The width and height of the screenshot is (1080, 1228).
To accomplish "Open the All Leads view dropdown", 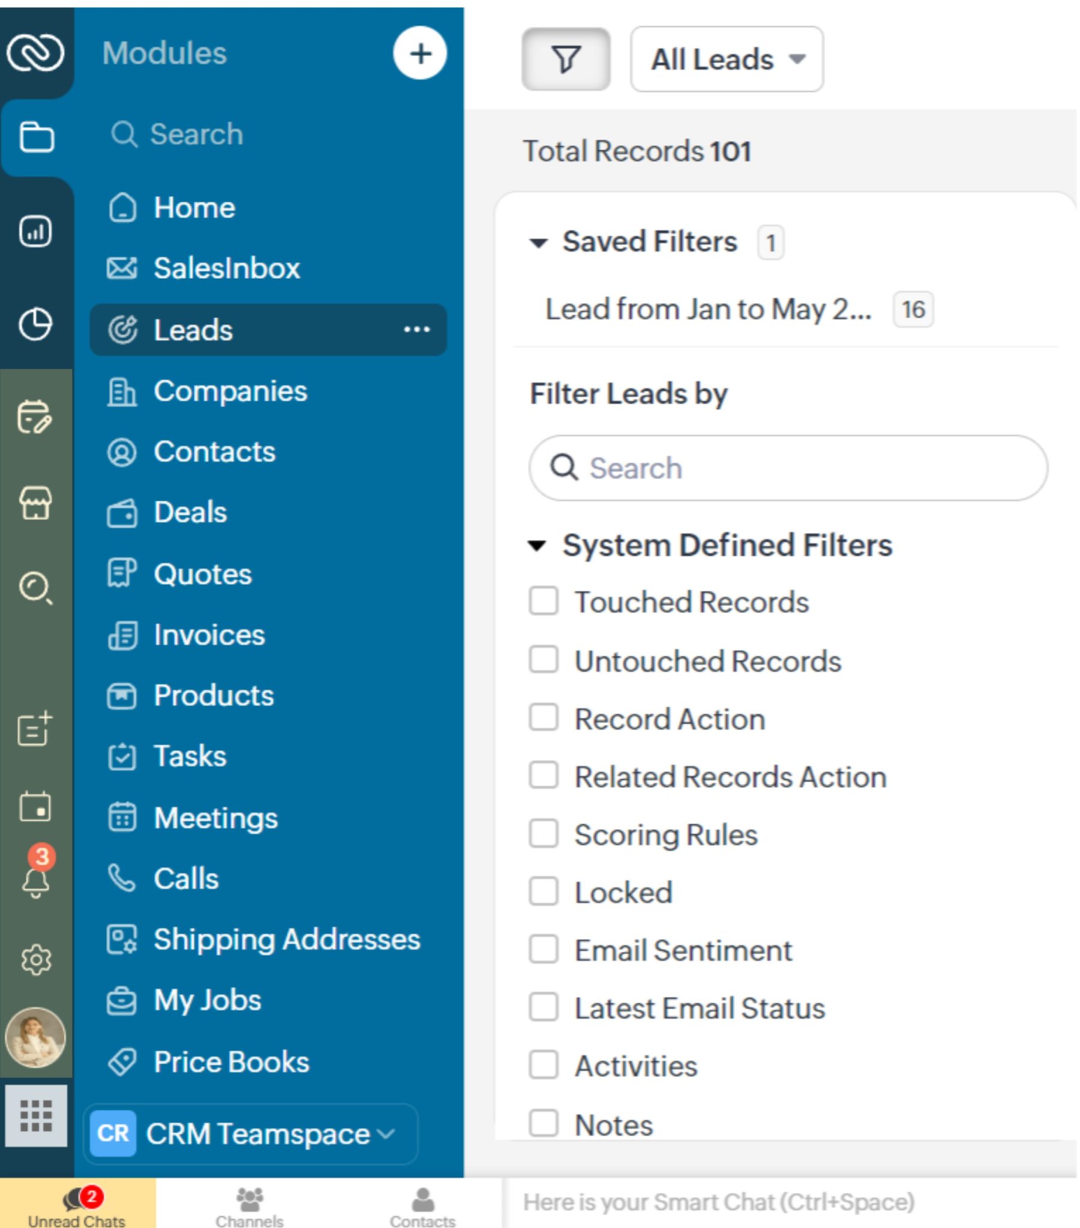I will [x=726, y=59].
